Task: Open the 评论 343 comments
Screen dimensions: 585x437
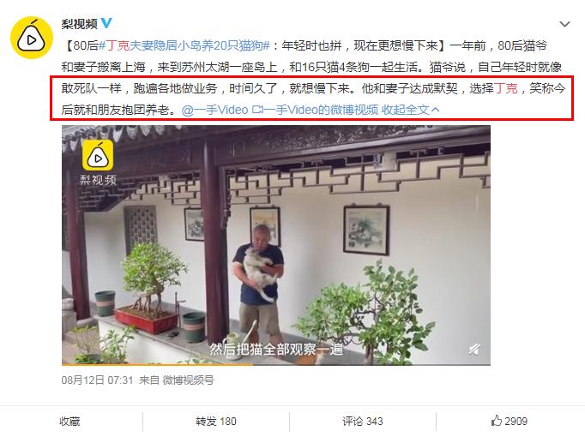Action: [x=363, y=422]
